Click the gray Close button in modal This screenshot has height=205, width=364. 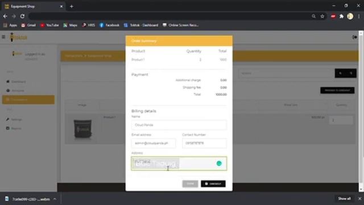190,183
